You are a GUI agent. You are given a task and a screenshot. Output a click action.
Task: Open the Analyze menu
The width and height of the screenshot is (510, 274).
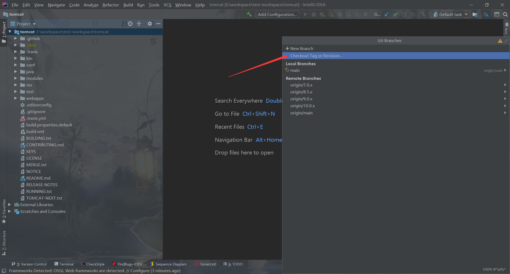point(91,5)
